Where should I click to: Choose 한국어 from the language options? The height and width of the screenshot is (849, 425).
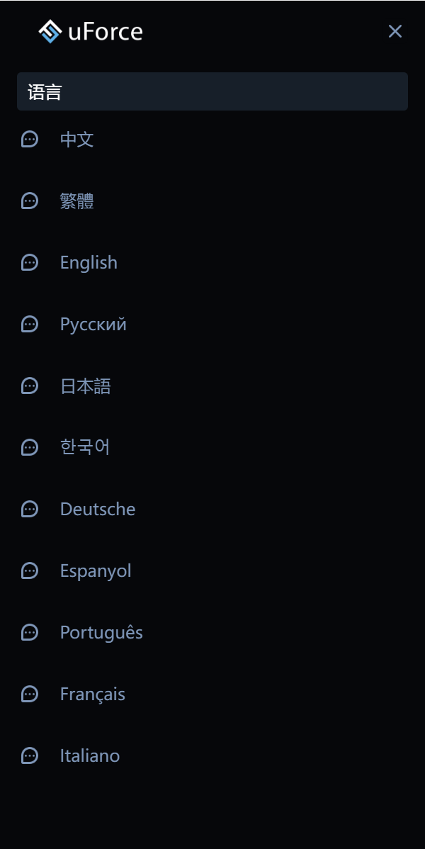click(x=84, y=447)
